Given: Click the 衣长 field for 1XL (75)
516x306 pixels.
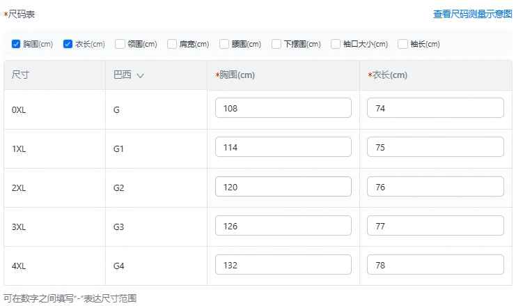Looking at the screenshot, I should click(x=435, y=147).
